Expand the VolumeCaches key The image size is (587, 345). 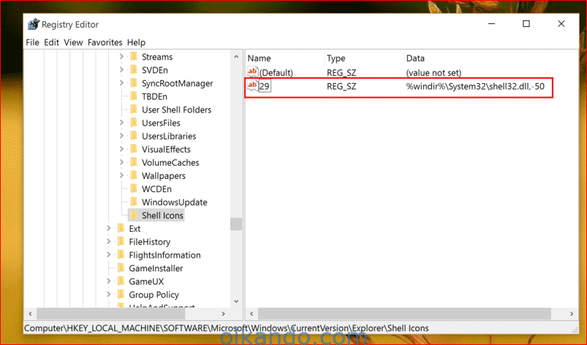click(x=121, y=163)
